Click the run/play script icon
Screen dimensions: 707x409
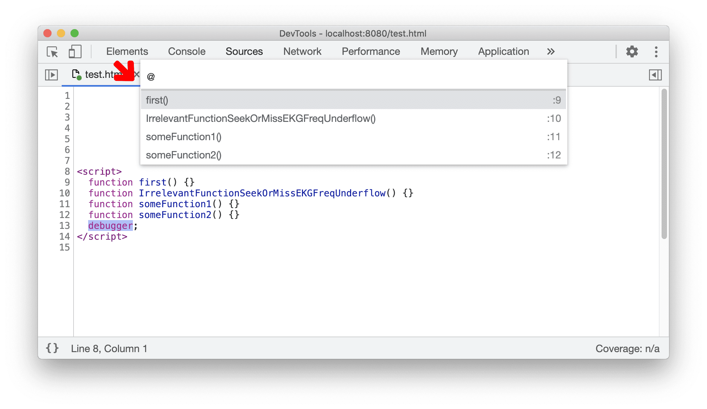pyautogui.click(x=50, y=75)
